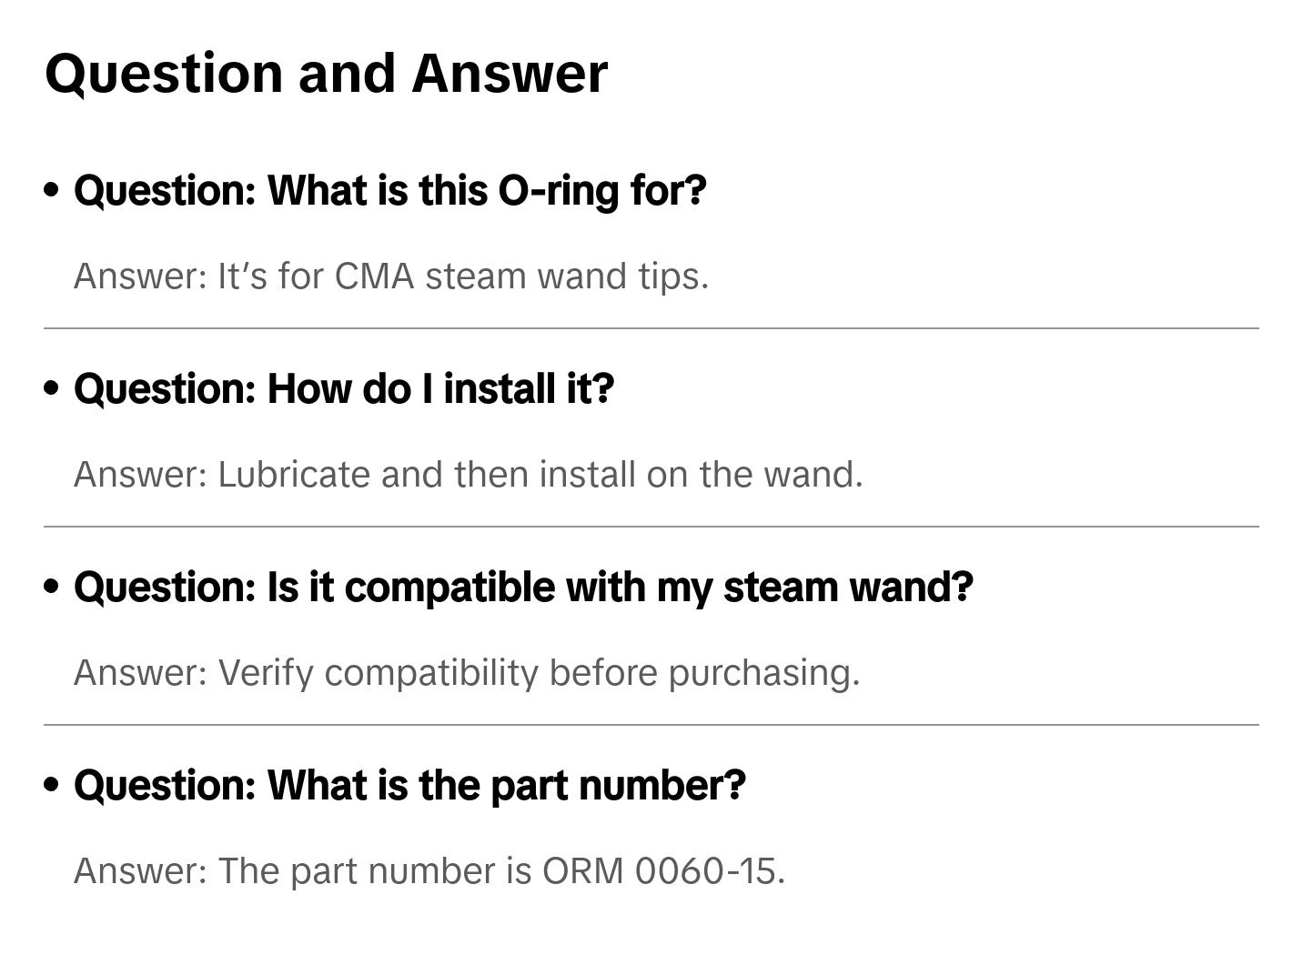Click the divider below the verify compatibility answer

[651, 725]
